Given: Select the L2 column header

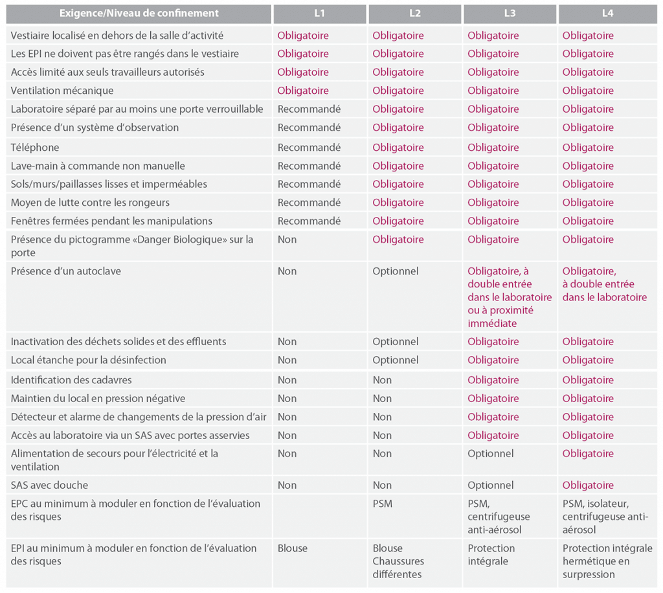Looking at the screenshot, I should click(415, 14).
